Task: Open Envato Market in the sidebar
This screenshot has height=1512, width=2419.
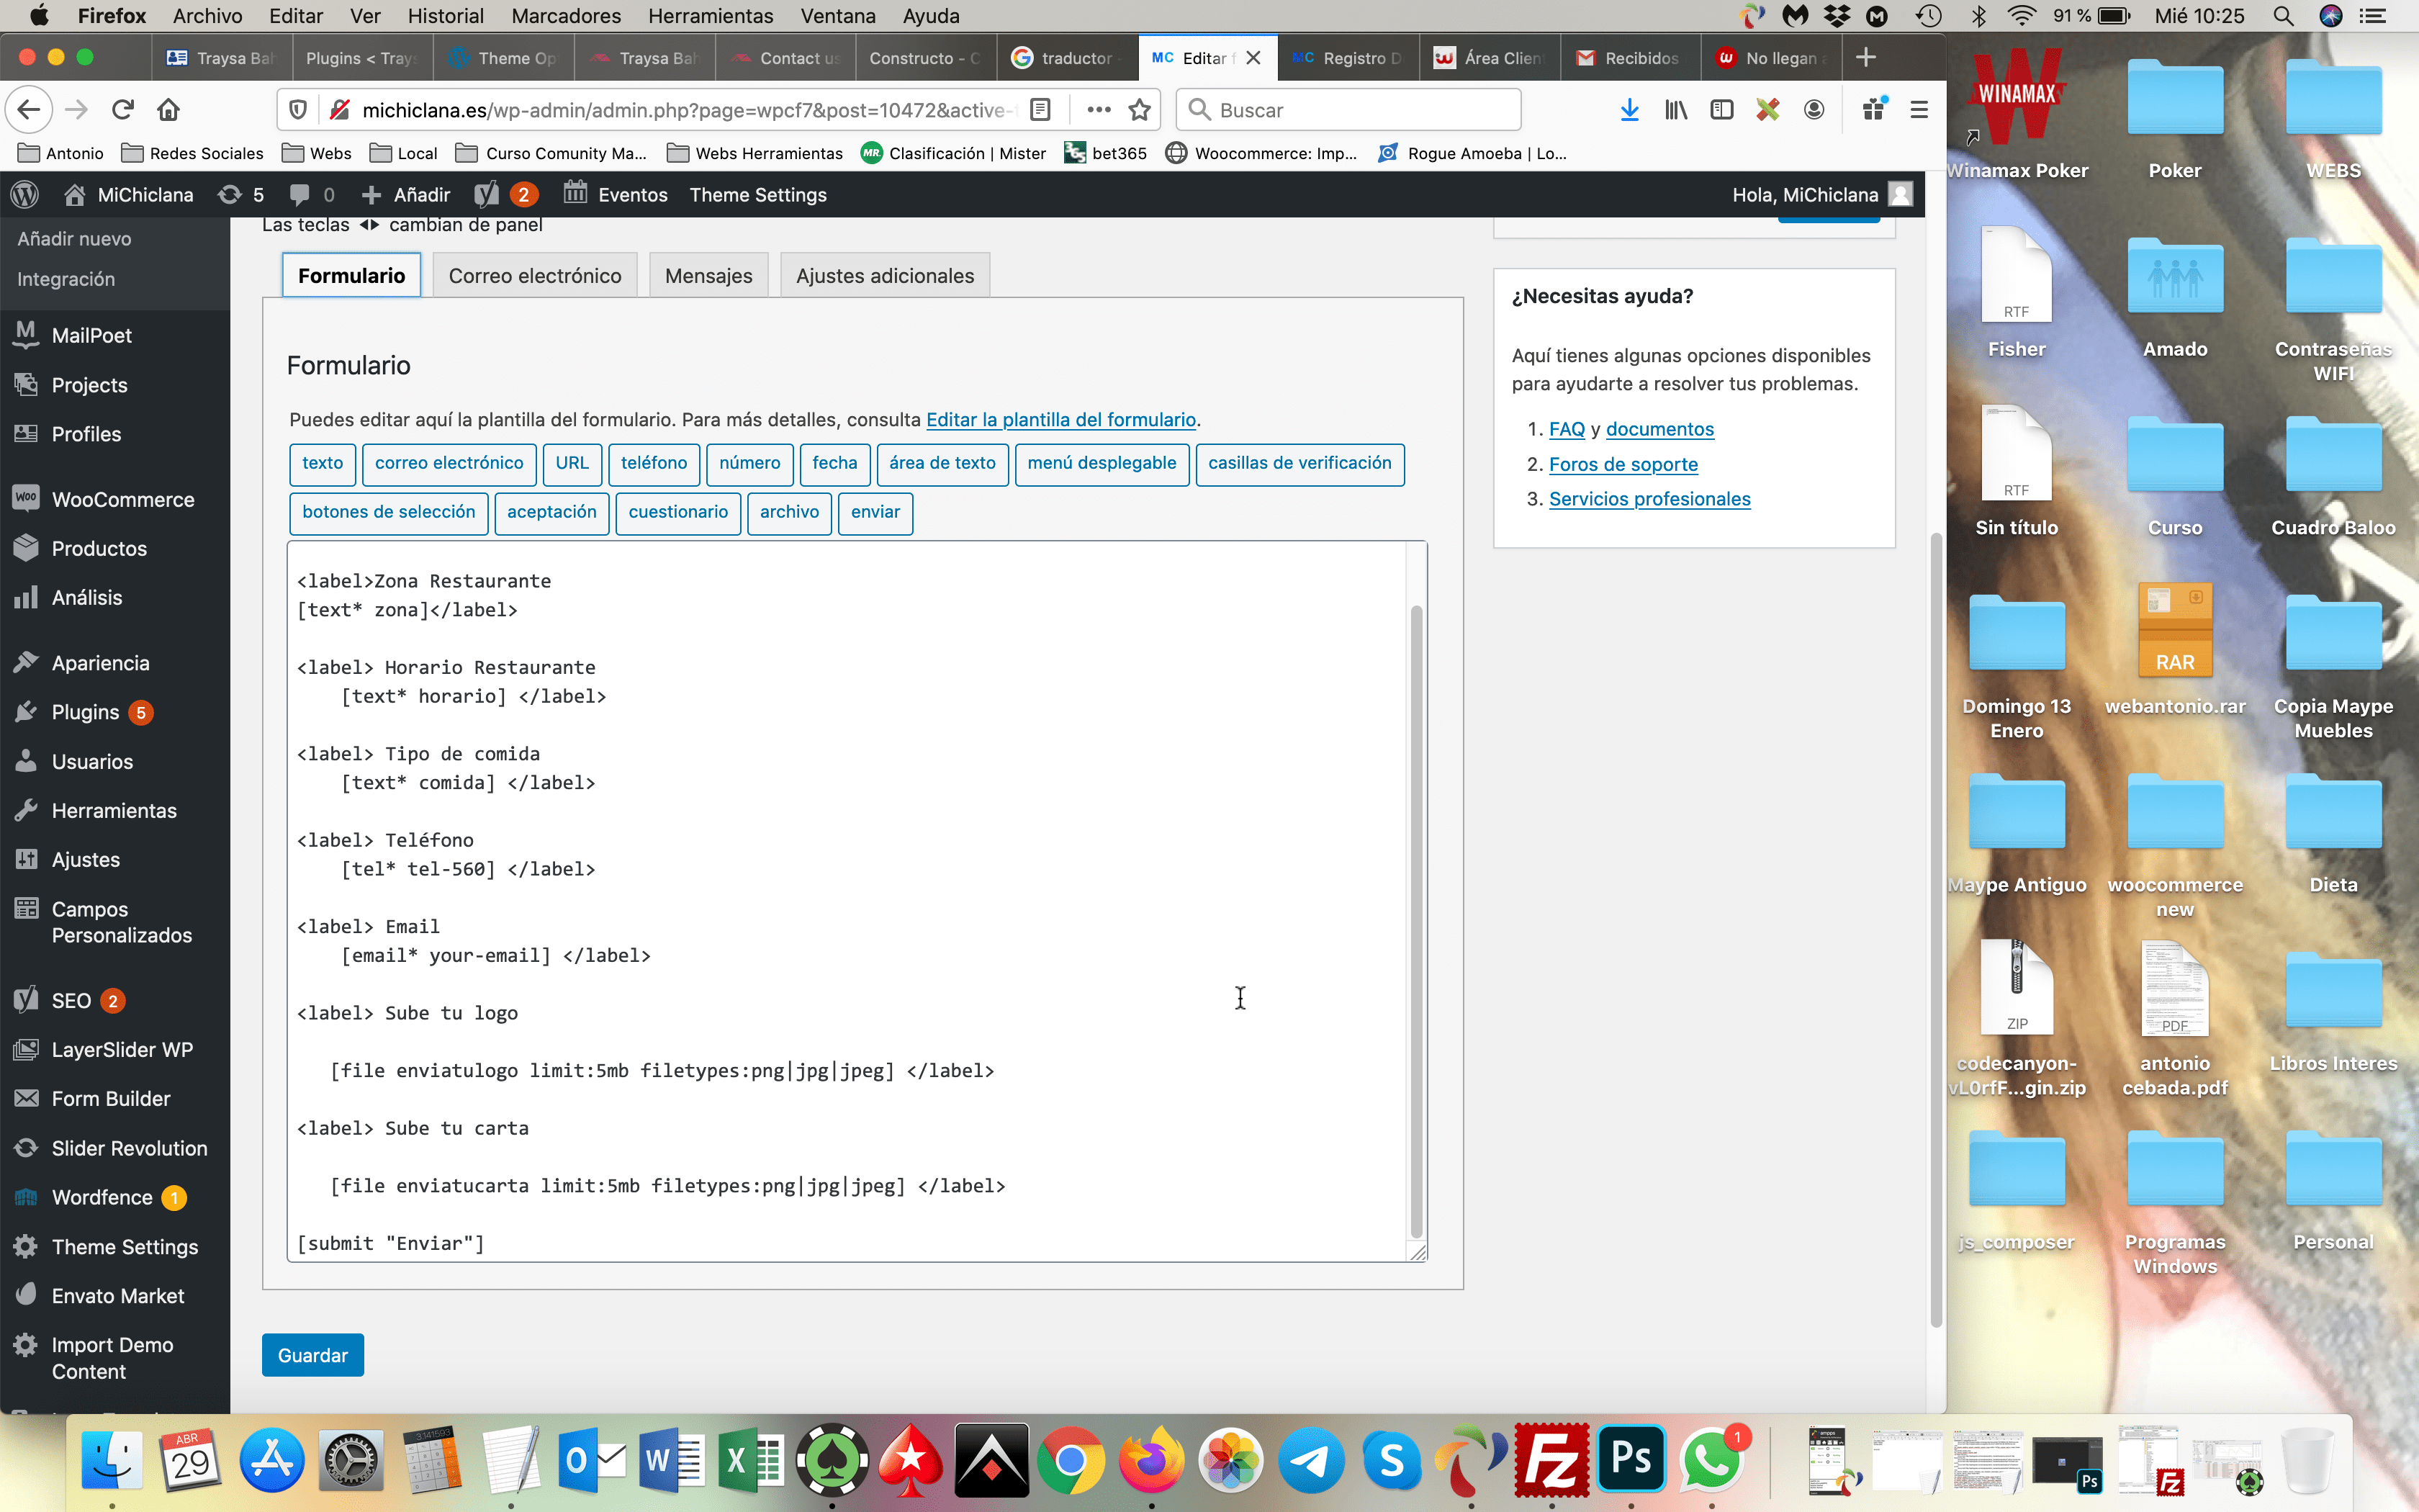Action: click(118, 1296)
